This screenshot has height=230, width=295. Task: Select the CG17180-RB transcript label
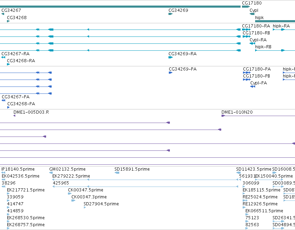(256, 33)
